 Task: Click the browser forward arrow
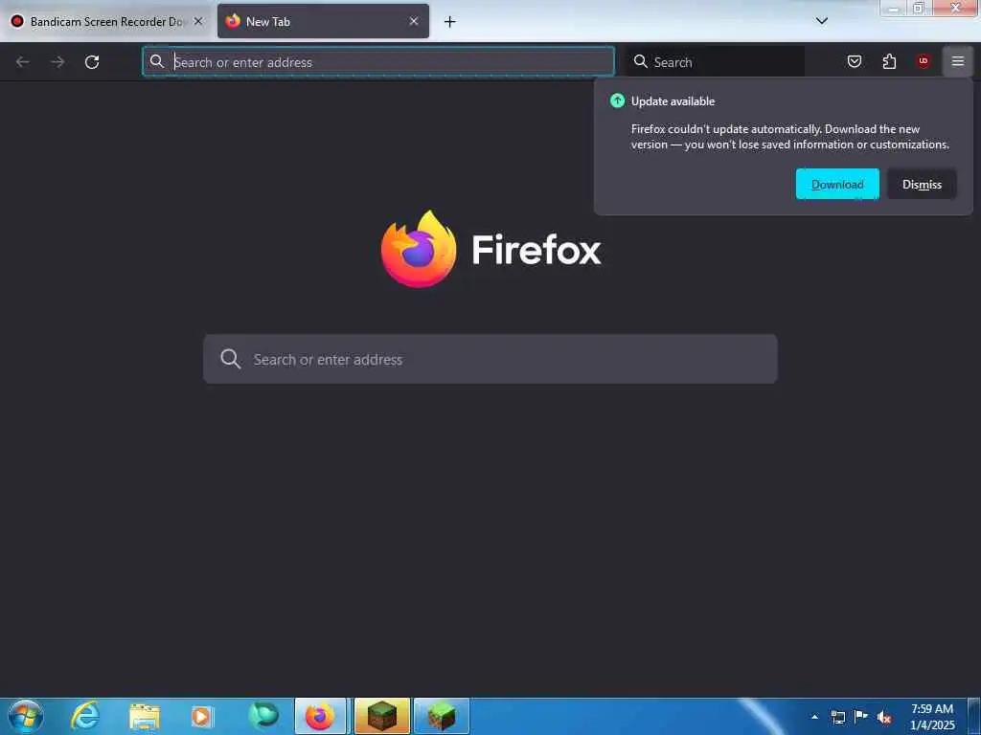point(57,62)
